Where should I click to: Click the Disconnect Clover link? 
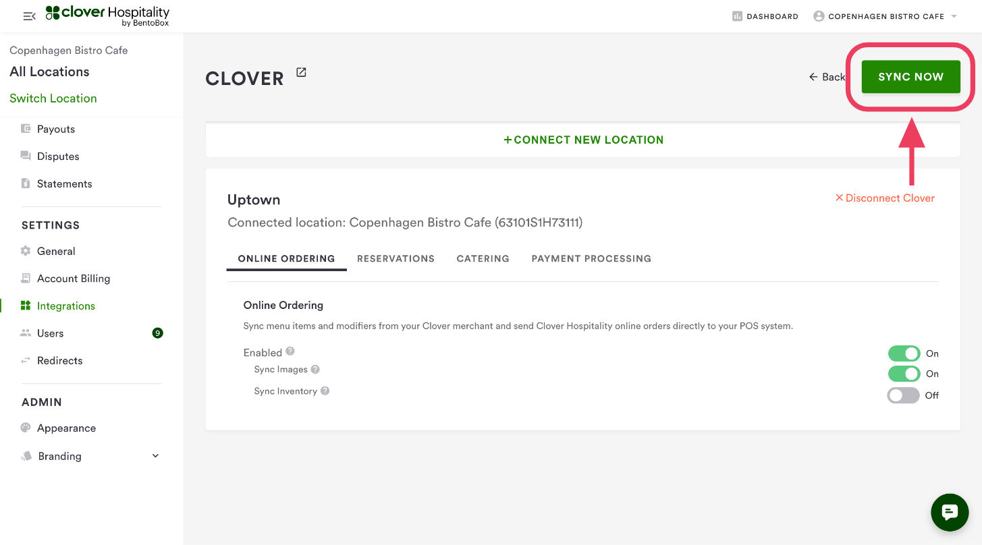point(885,198)
